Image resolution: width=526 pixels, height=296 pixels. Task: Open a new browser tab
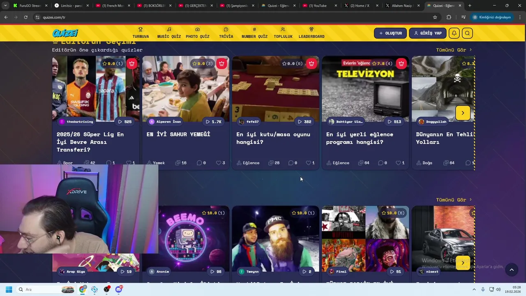(470, 6)
